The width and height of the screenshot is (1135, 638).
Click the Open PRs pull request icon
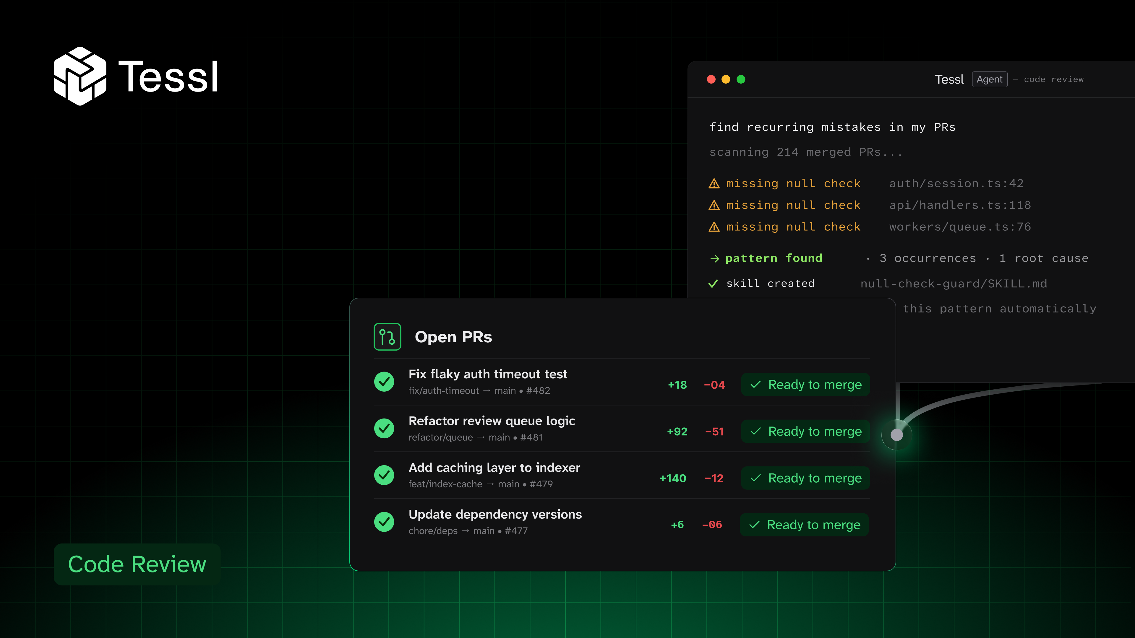click(x=387, y=337)
